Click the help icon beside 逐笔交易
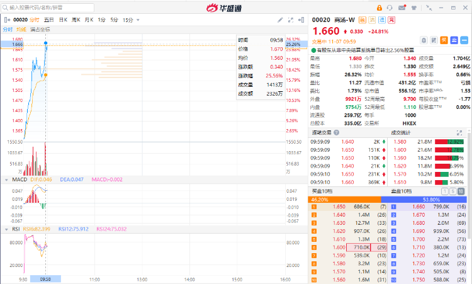 coord(337,133)
